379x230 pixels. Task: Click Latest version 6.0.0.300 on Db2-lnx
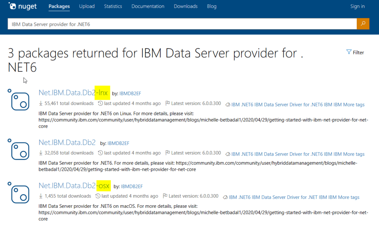click(x=196, y=104)
